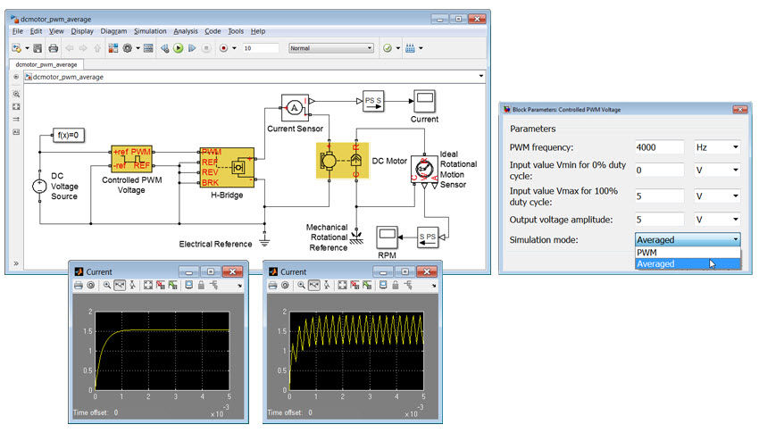Click the Step Back simulation button
Image resolution: width=759 pixels, height=433 pixels.
point(165,48)
